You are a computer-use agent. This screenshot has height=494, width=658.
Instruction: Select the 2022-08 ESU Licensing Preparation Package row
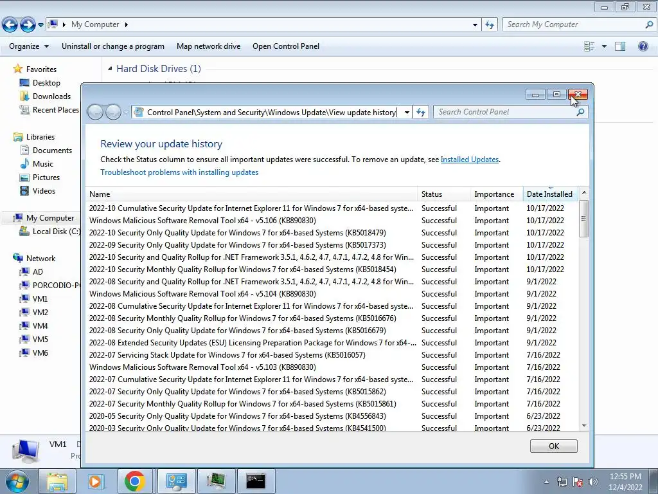[332, 343]
